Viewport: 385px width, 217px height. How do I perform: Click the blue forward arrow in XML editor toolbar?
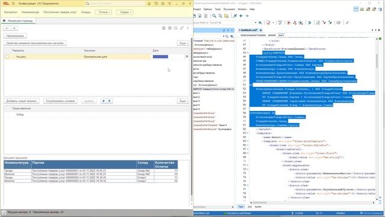(x=247, y=16)
